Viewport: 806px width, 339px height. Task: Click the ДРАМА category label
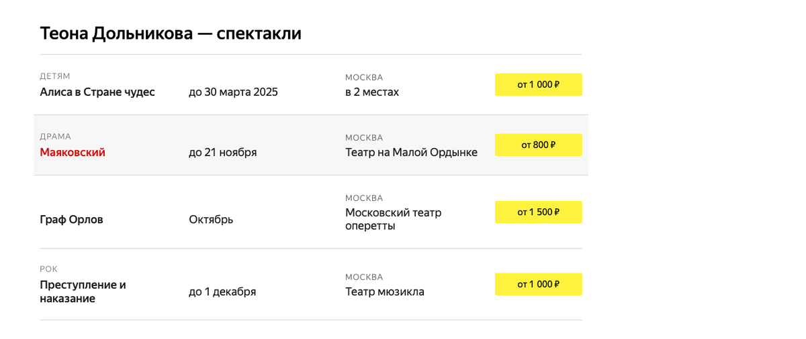click(55, 137)
